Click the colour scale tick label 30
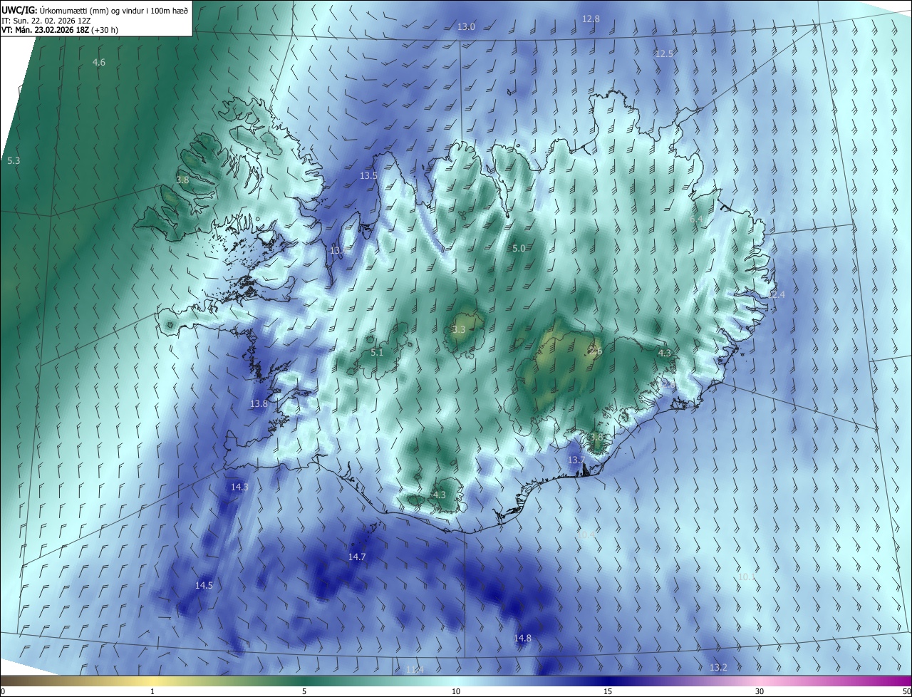Image resolution: width=912 pixels, height=697 pixels. coord(760,691)
